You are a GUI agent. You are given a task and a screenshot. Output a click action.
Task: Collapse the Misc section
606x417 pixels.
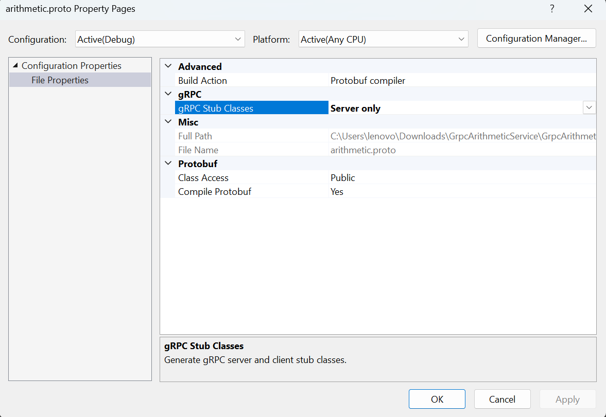(168, 122)
